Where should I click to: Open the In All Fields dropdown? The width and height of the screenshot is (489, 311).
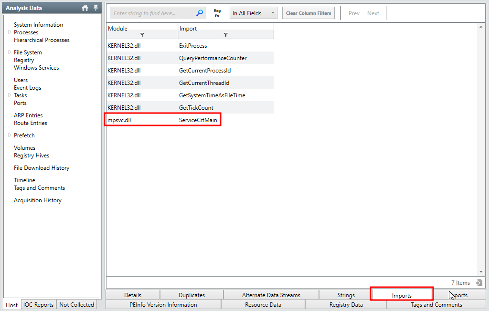(253, 13)
